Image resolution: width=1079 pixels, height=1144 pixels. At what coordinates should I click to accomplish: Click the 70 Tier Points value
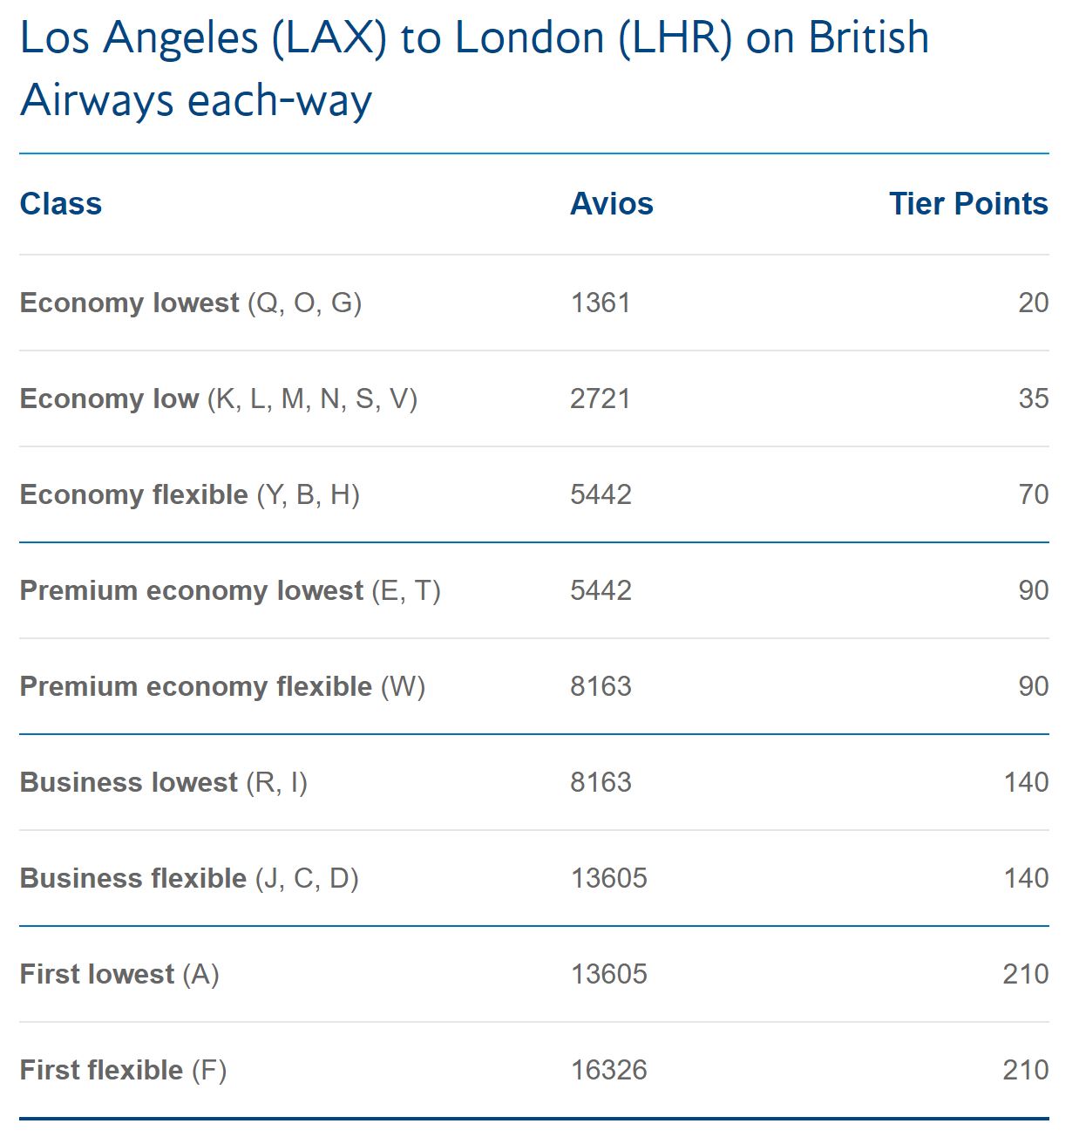1033,494
